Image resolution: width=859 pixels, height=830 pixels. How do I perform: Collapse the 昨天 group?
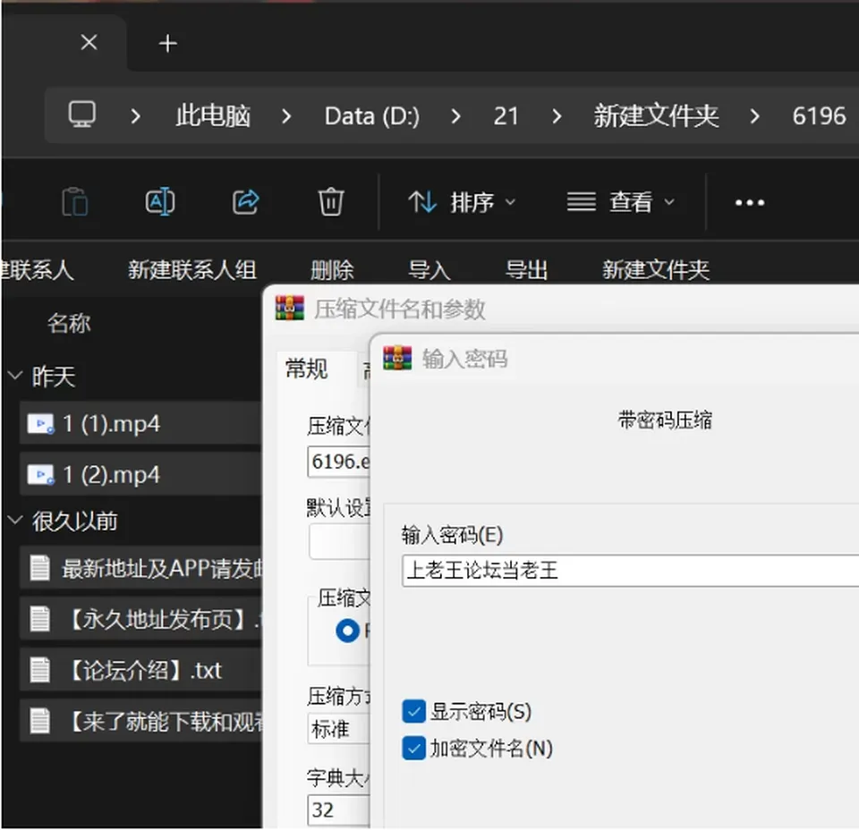coord(15,376)
